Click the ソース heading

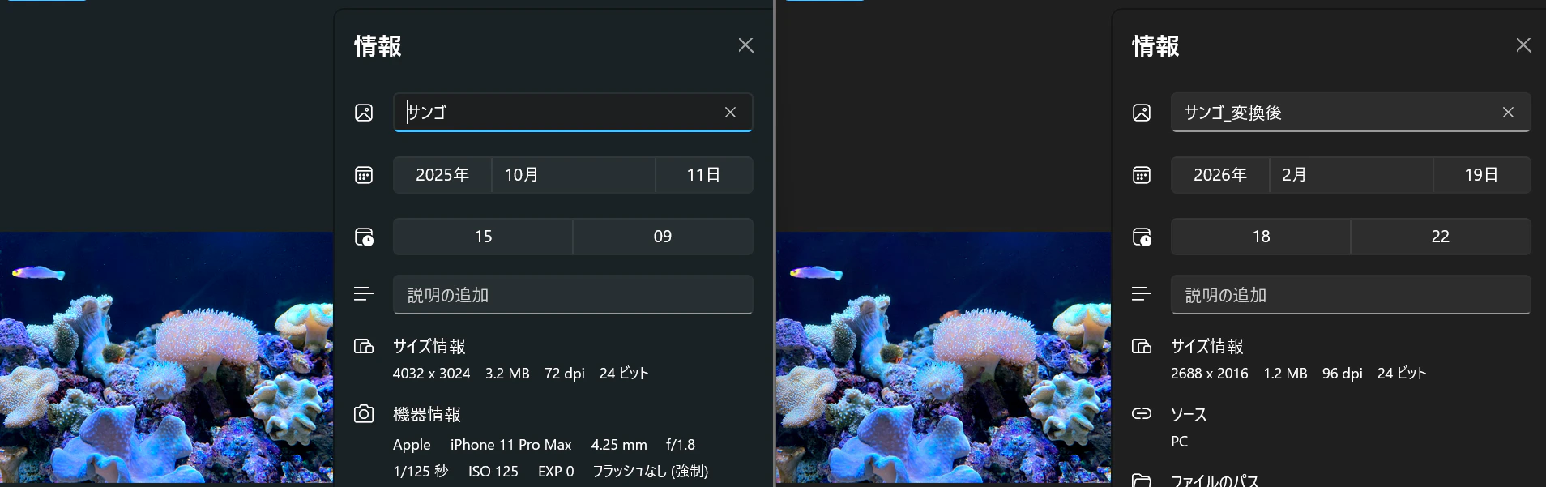[x=1189, y=415]
